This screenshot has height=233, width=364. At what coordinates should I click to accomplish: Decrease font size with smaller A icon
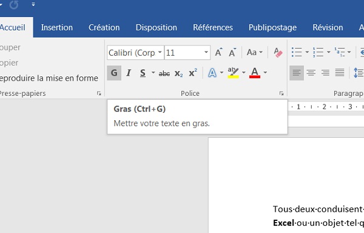[x=232, y=52]
